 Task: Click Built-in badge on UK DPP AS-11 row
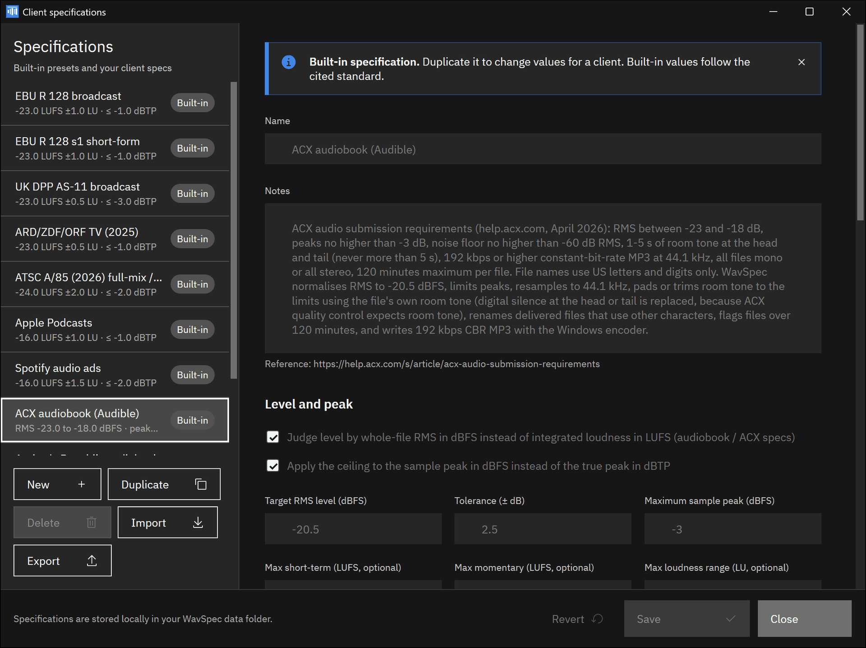pos(193,194)
